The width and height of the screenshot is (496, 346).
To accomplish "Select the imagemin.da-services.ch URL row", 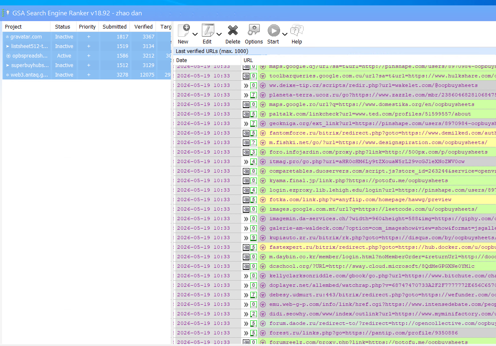I will tap(335, 219).
